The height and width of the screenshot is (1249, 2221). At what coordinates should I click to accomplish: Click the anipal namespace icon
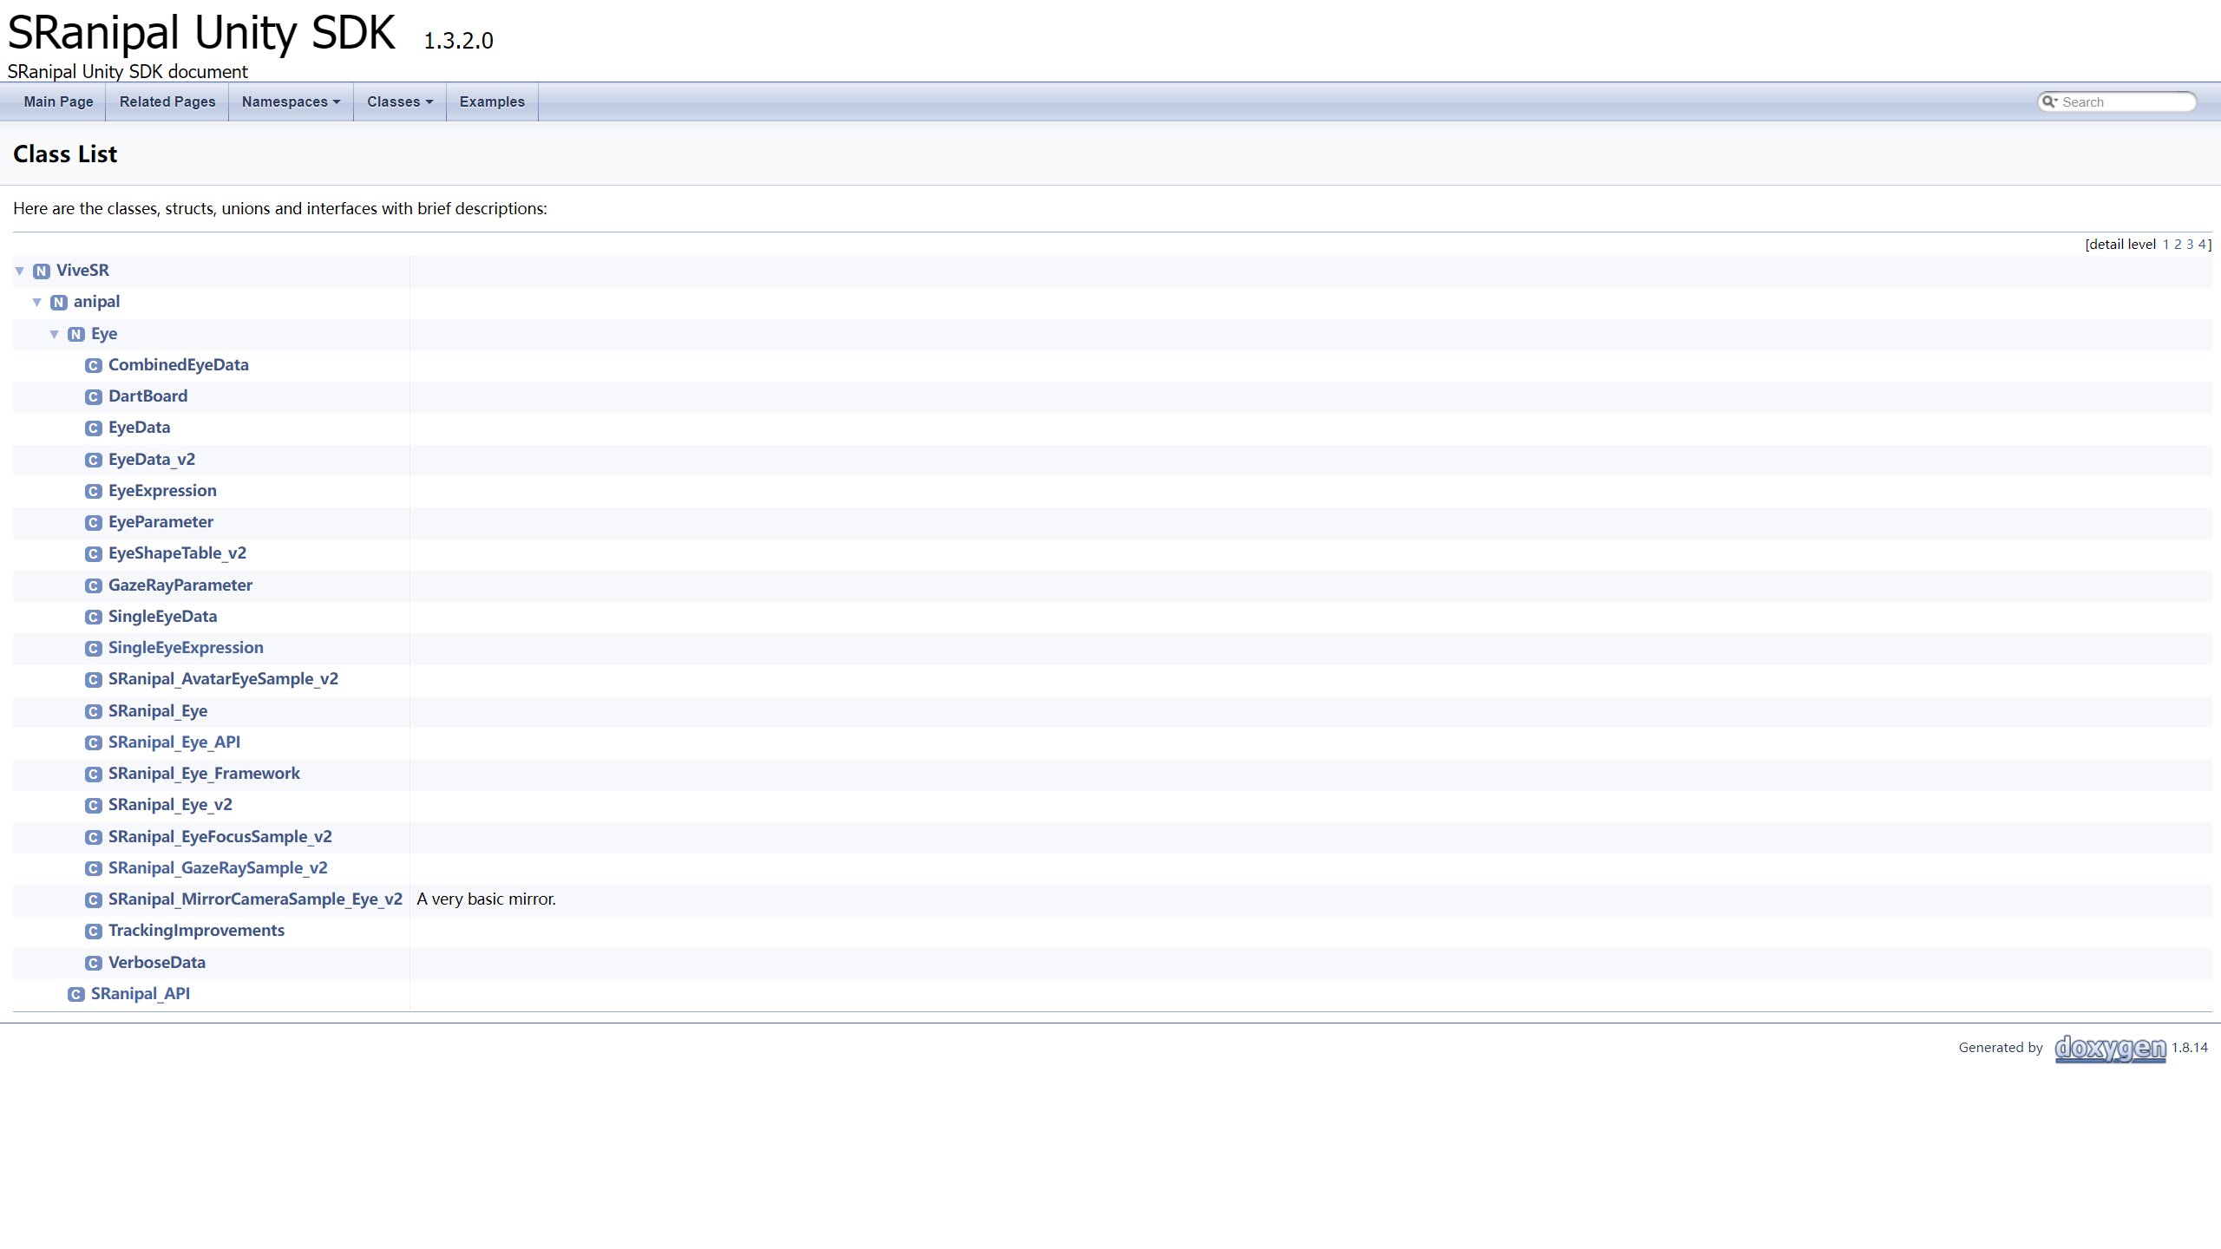tap(60, 302)
